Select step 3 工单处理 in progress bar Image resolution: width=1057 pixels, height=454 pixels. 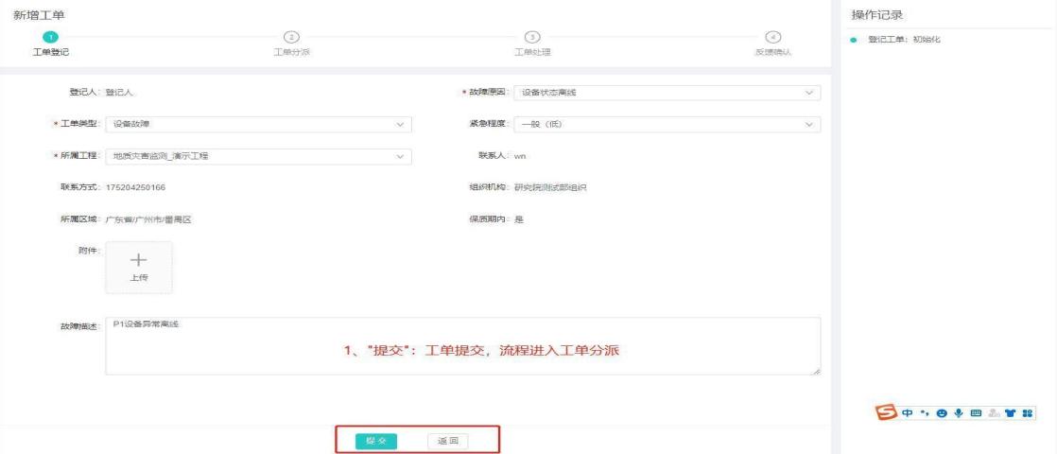tap(531, 36)
